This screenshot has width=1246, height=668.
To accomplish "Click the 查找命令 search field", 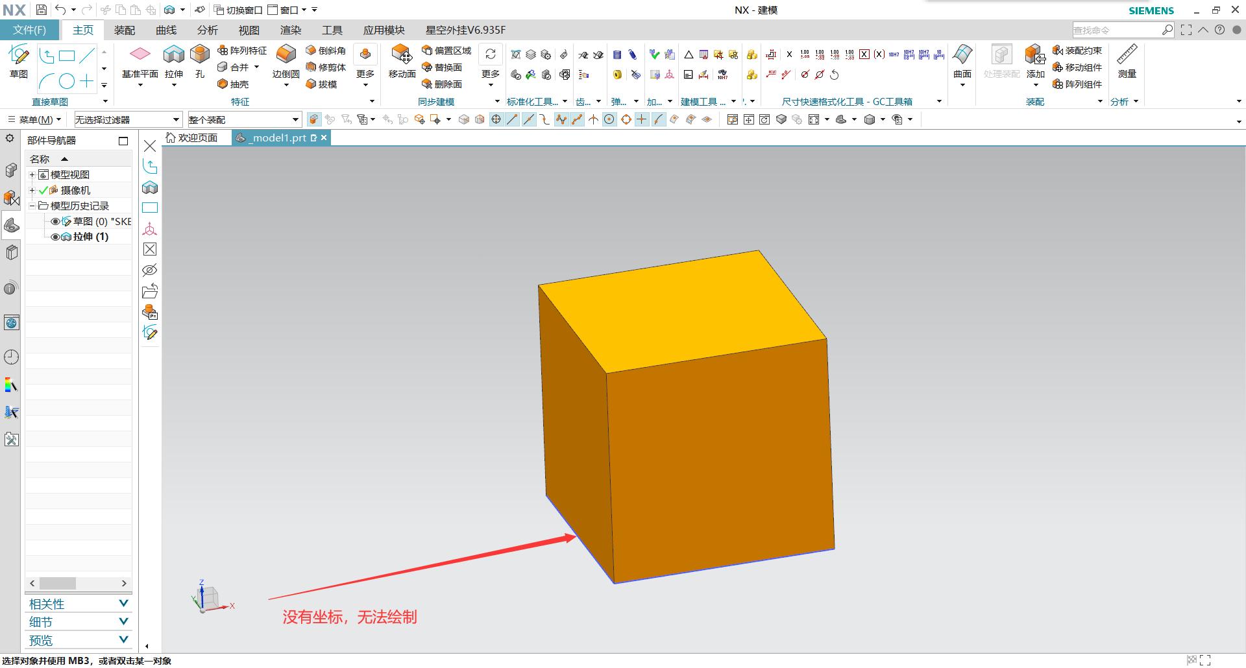I will tap(1116, 30).
